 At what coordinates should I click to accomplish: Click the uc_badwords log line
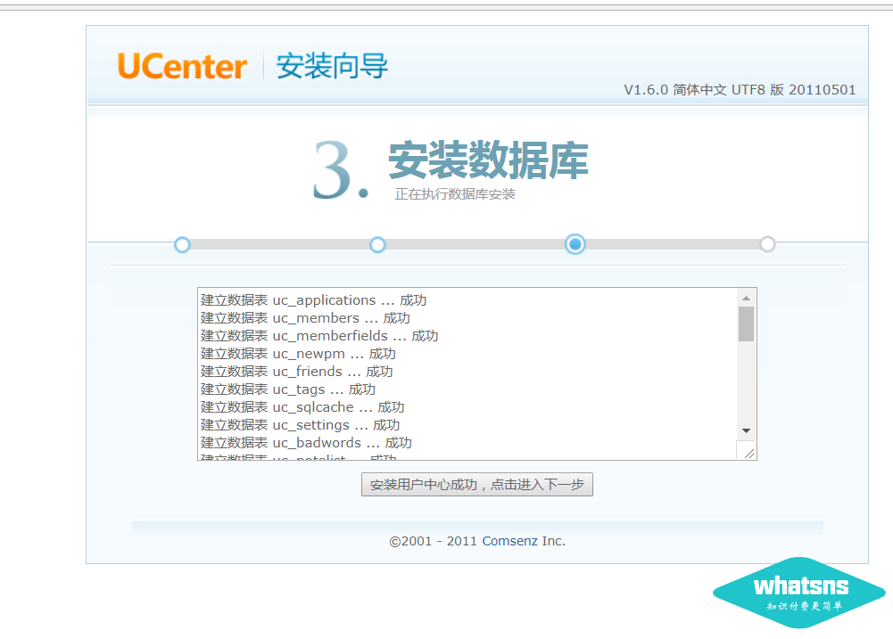point(306,443)
